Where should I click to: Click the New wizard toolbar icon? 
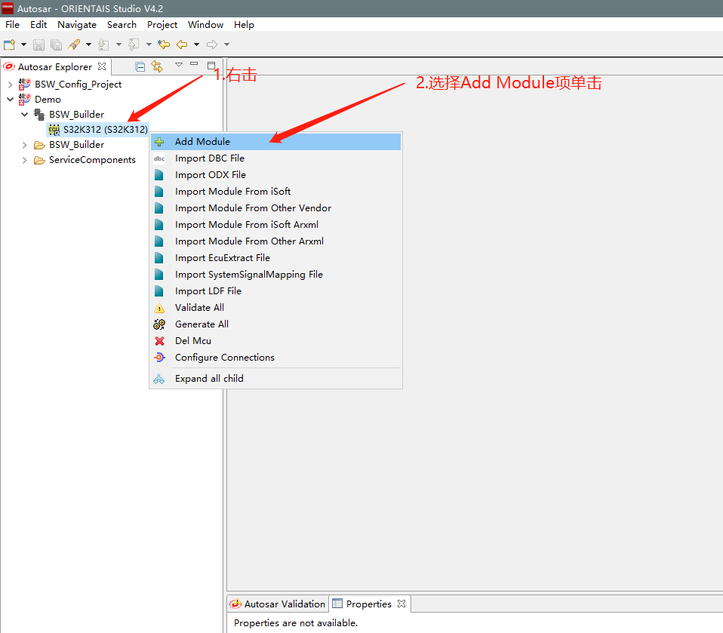coord(9,45)
